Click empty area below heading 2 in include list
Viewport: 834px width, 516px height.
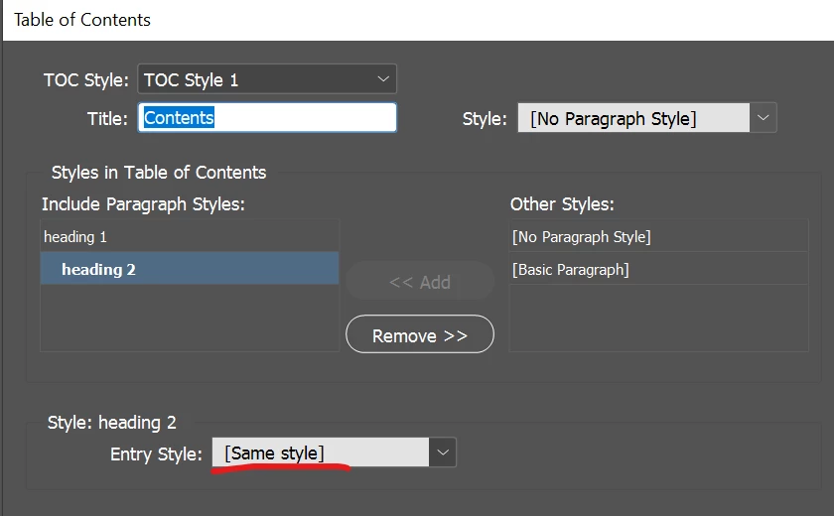[189, 318]
